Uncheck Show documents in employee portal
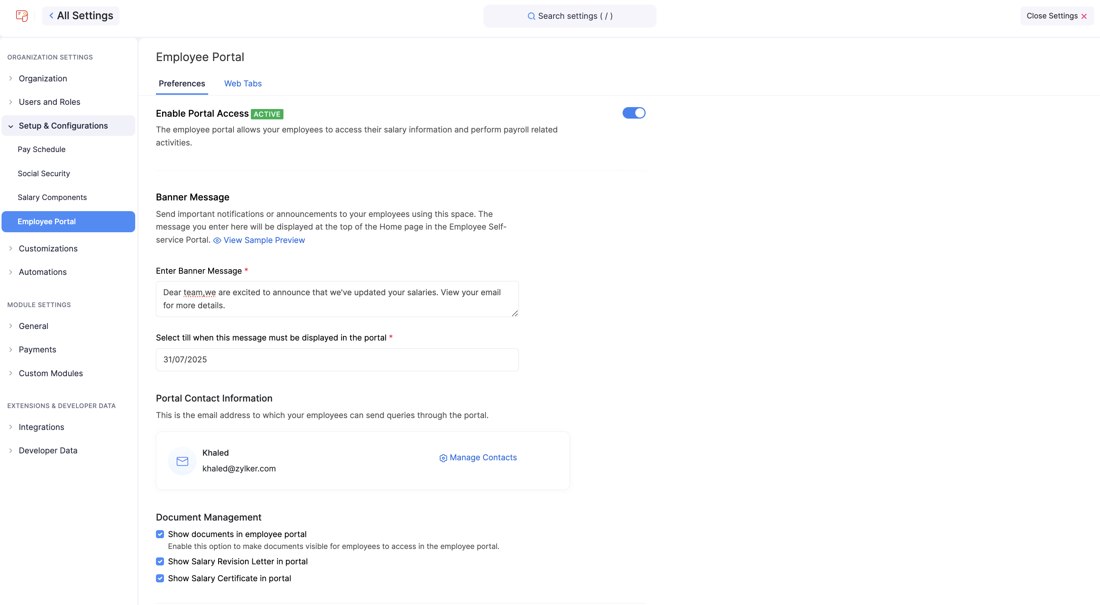 click(160, 534)
